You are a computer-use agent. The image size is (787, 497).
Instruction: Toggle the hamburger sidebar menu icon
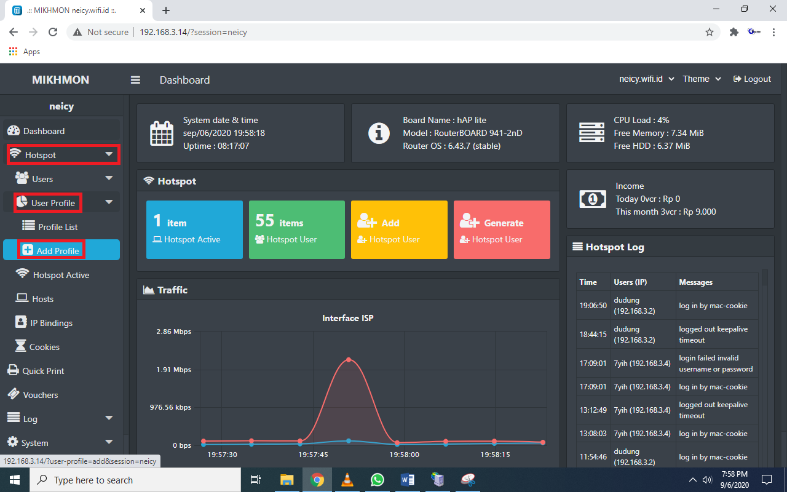pos(135,80)
